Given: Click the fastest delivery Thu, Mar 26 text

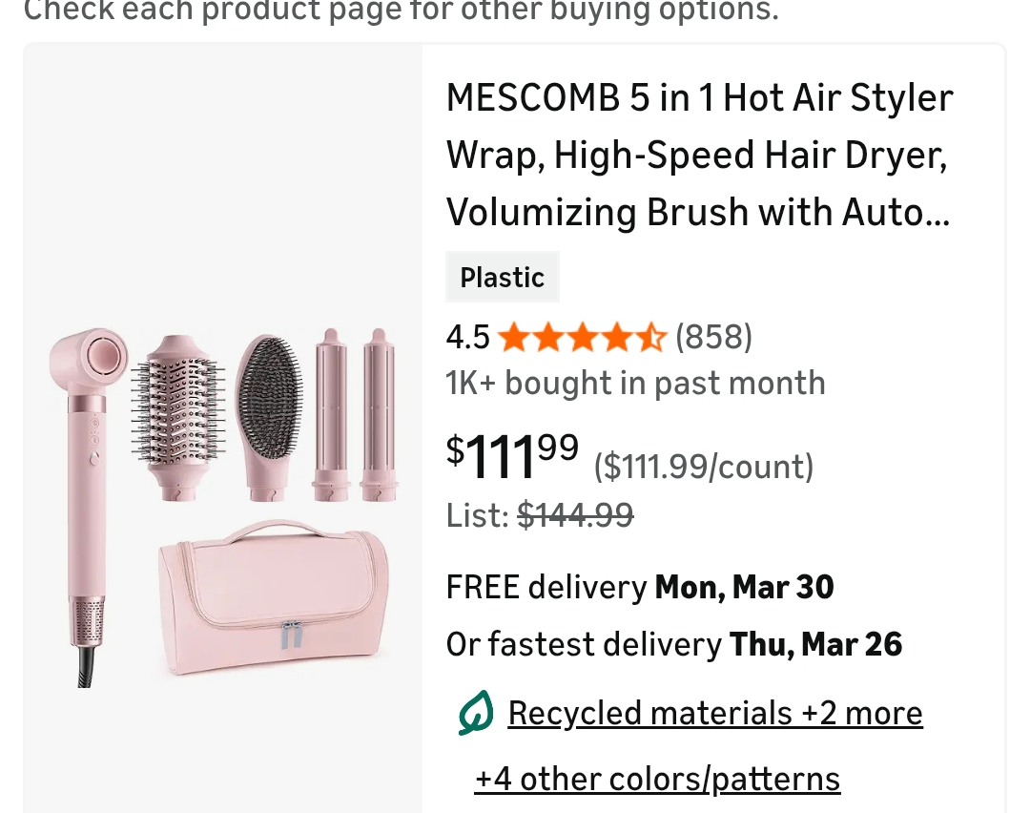Looking at the screenshot, I should (x=673, y=645).
